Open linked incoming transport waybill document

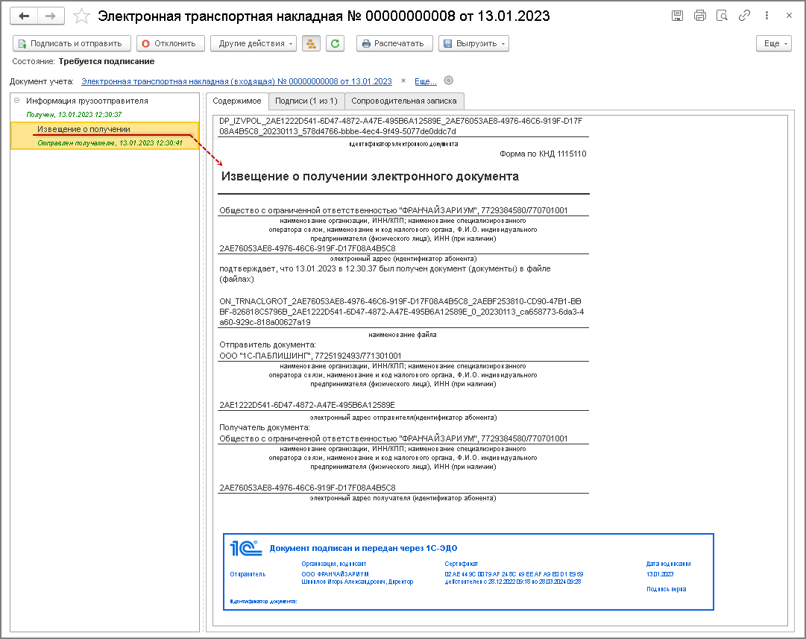click(236, 81)
